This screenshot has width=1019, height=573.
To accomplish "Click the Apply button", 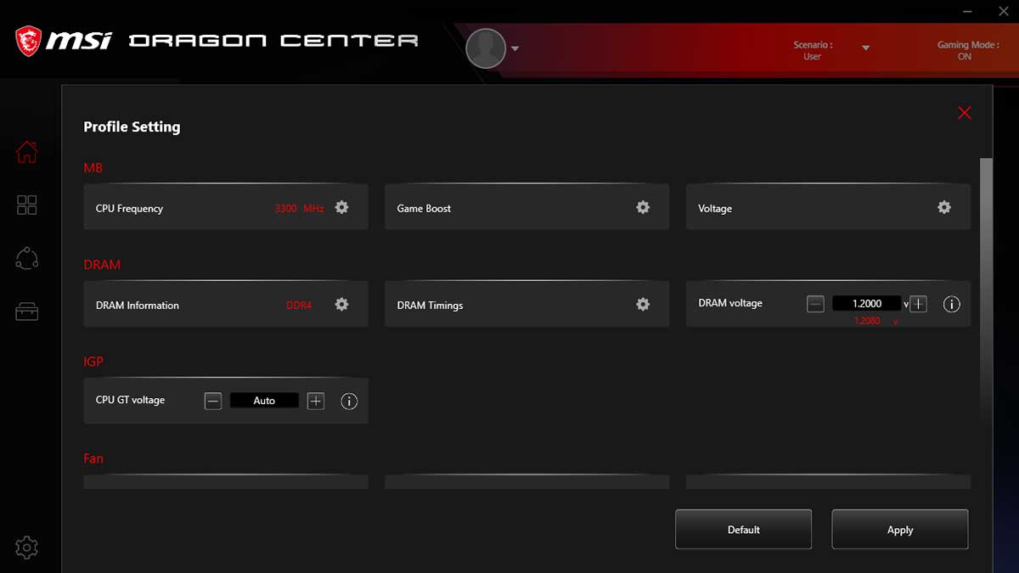I will click(x=899, y=530).
